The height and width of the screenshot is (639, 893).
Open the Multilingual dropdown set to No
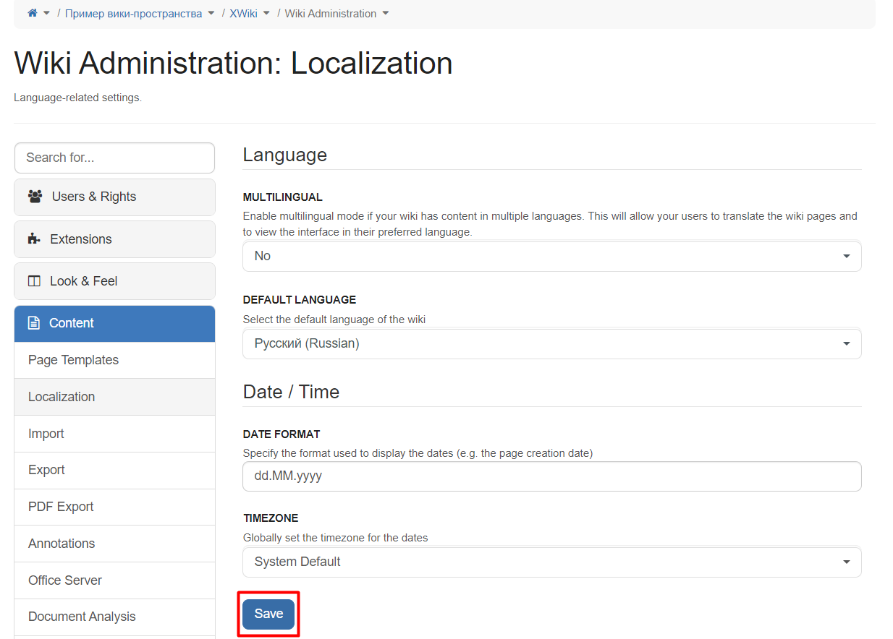point(551,256)
